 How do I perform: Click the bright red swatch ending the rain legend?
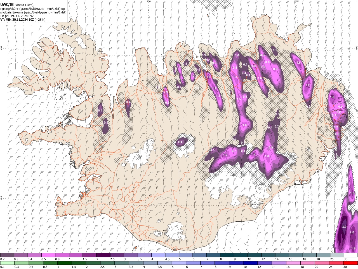[351, 263]
